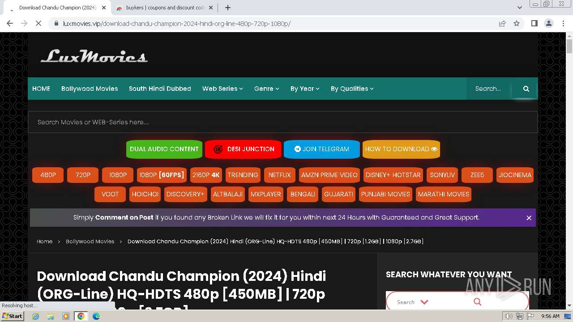Viewport: 573px width, 322px height.
Task: Toggle the browser side panel icon
Action: click(534, 23)
